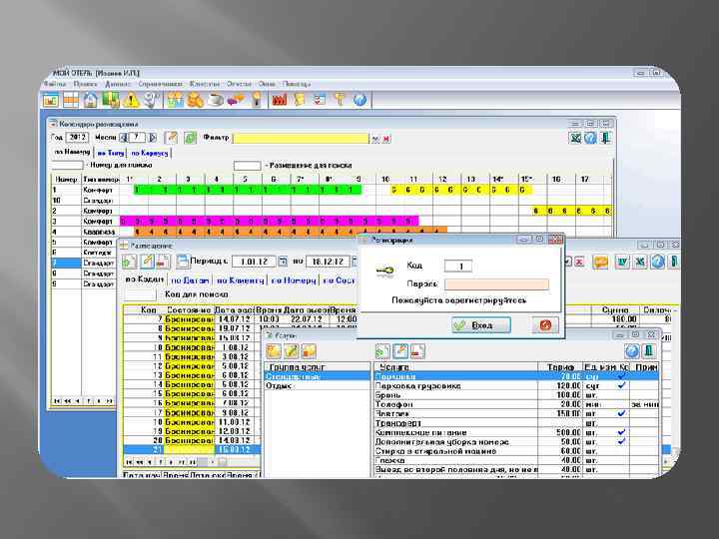Click the Год year field
This screenshot has width=719, height=539.
click(77, 137)
